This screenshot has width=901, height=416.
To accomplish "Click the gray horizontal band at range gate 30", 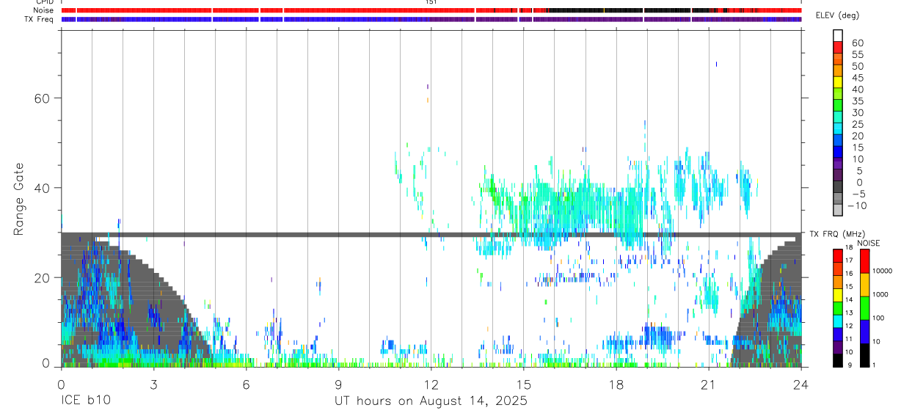I will click(431, 235).
